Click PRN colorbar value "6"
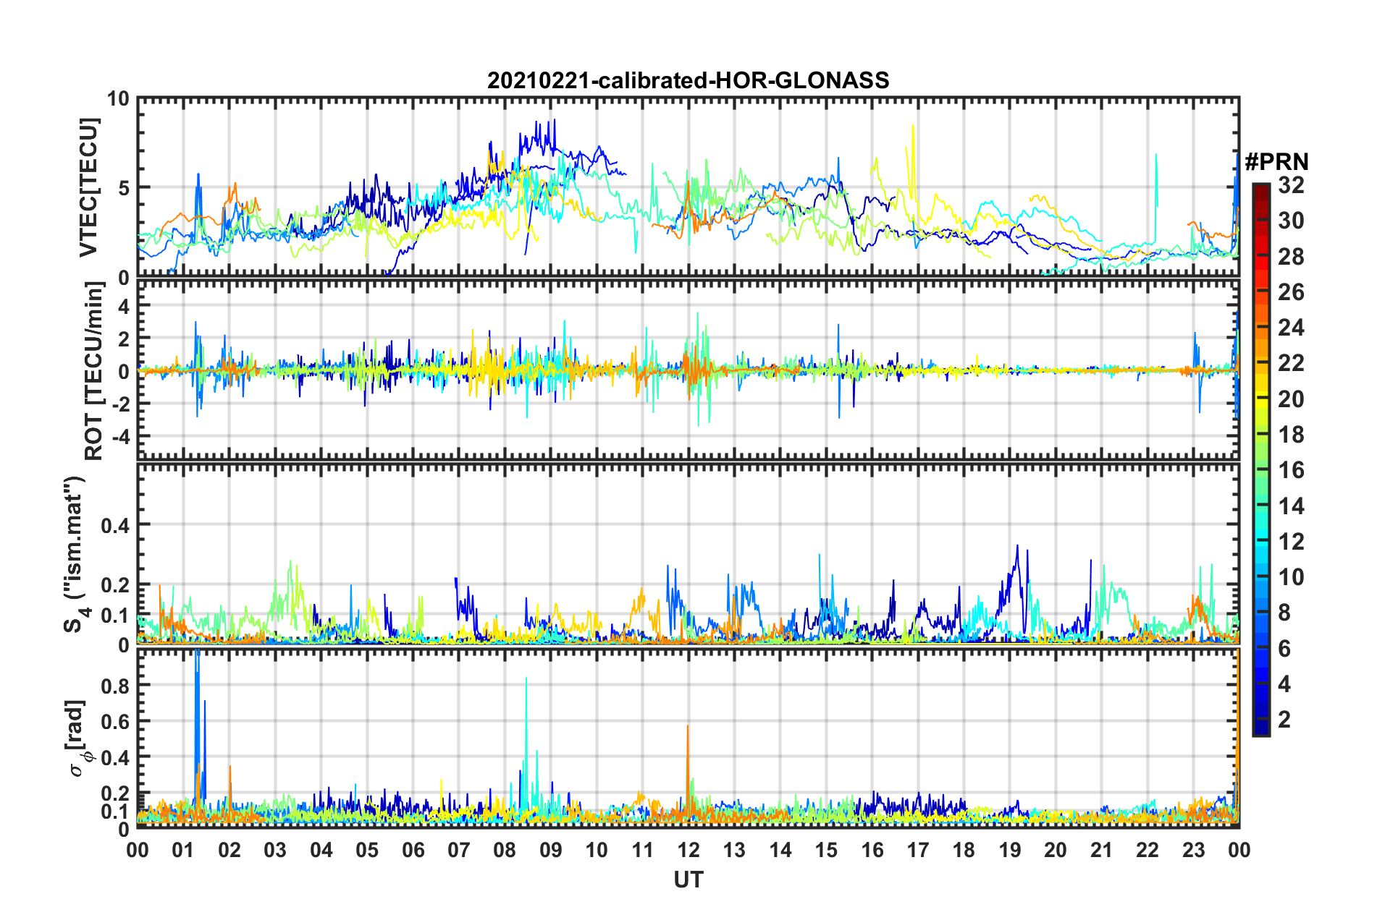 (x=1284, y=649)
